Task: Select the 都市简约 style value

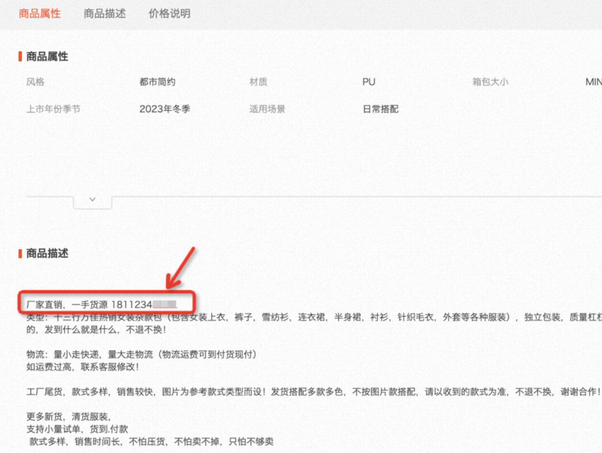Action: [156, 82]
